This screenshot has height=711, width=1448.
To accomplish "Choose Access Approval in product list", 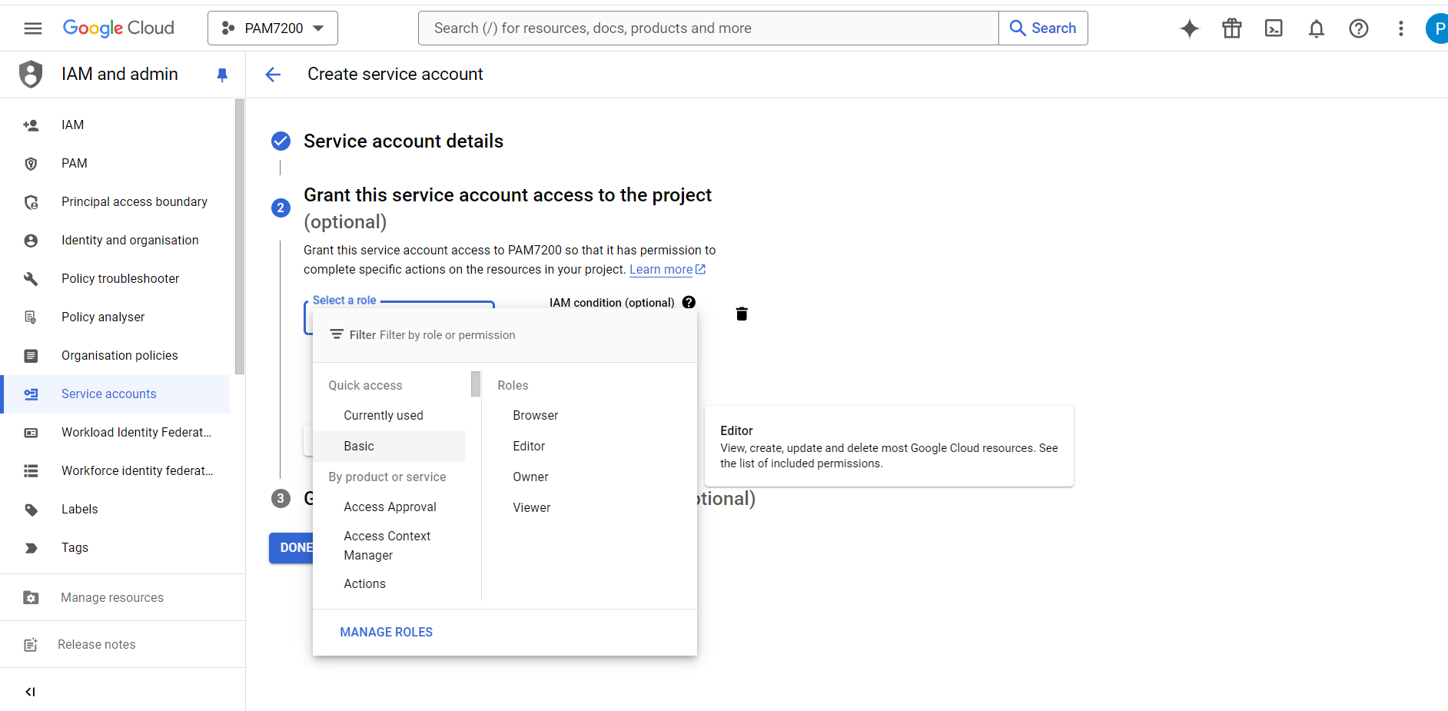I will (x=390, y=507).
